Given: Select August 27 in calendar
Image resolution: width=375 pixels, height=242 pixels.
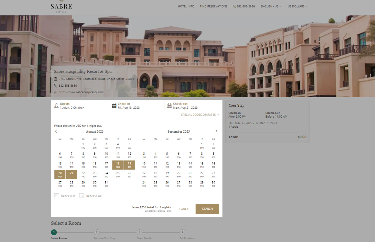Looking at the screenshot, I should click(60, 184).
